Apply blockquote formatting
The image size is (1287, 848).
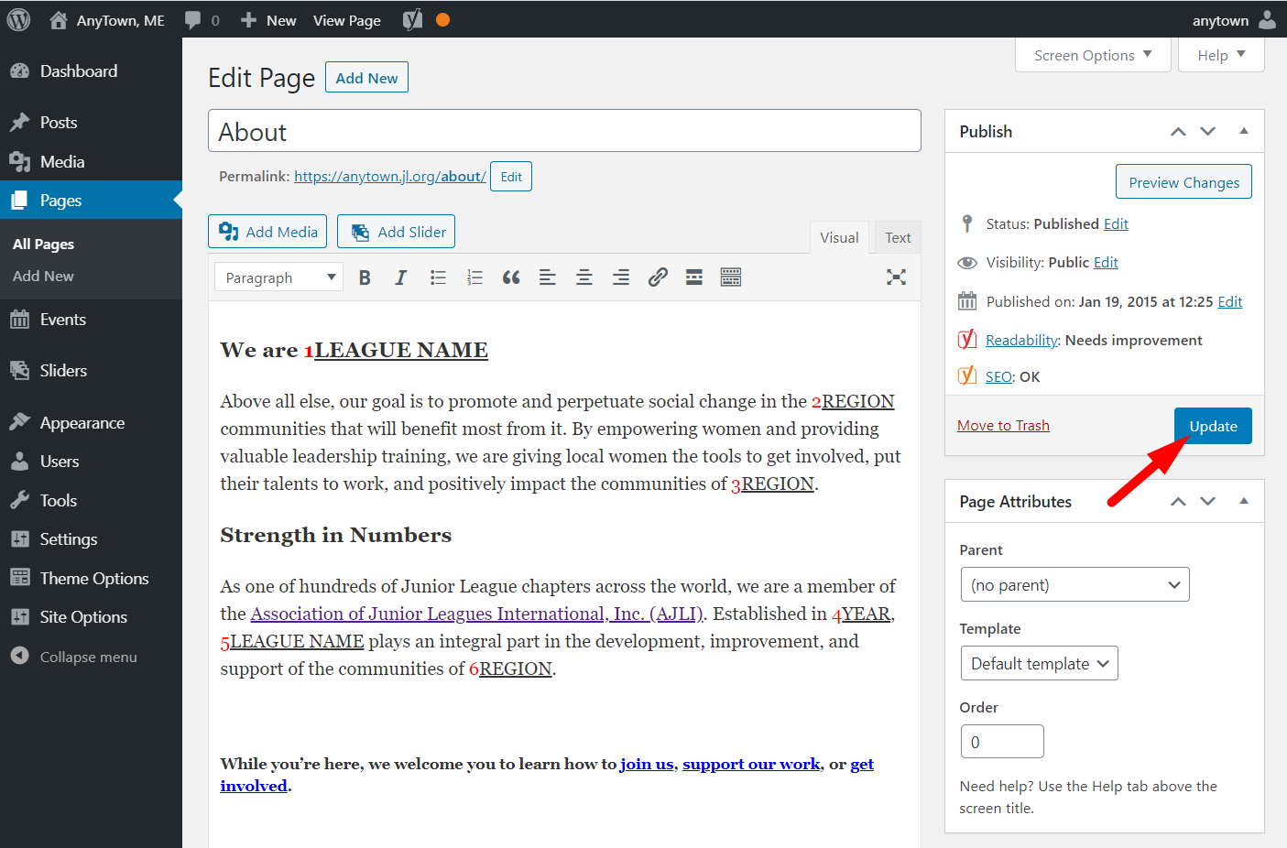click(511, 277)
